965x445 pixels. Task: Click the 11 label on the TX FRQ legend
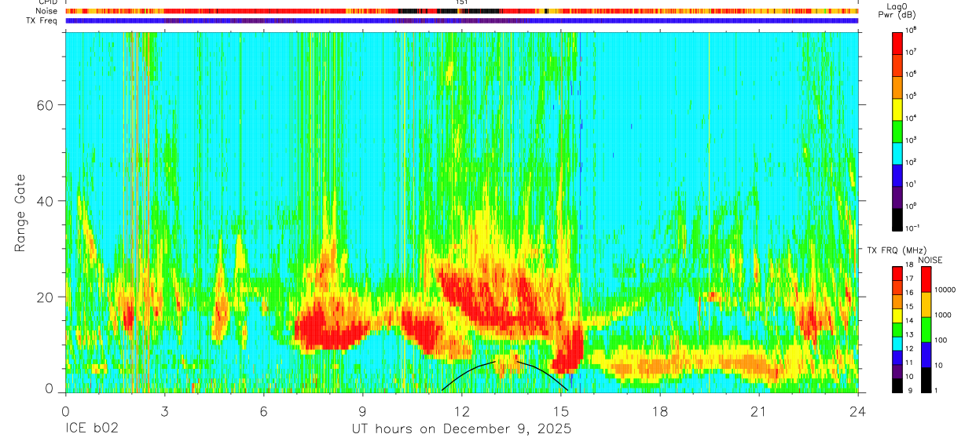(x=910, y=363)
